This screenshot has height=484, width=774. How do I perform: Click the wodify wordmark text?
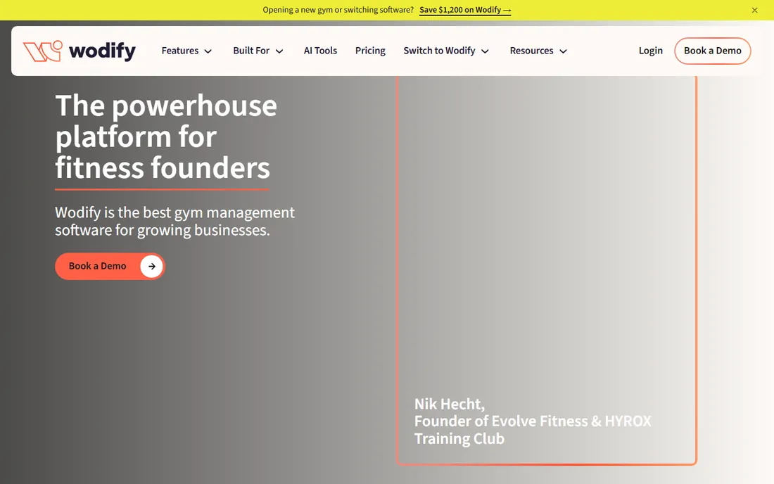[x=102, y=51]
